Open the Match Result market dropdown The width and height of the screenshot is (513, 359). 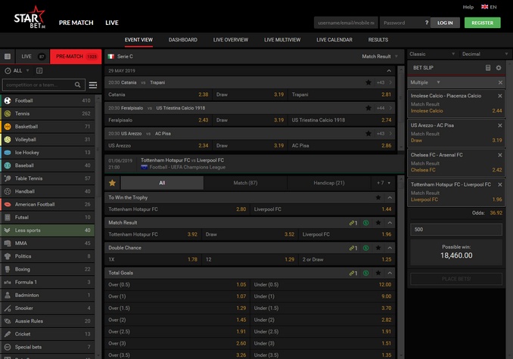380,57
